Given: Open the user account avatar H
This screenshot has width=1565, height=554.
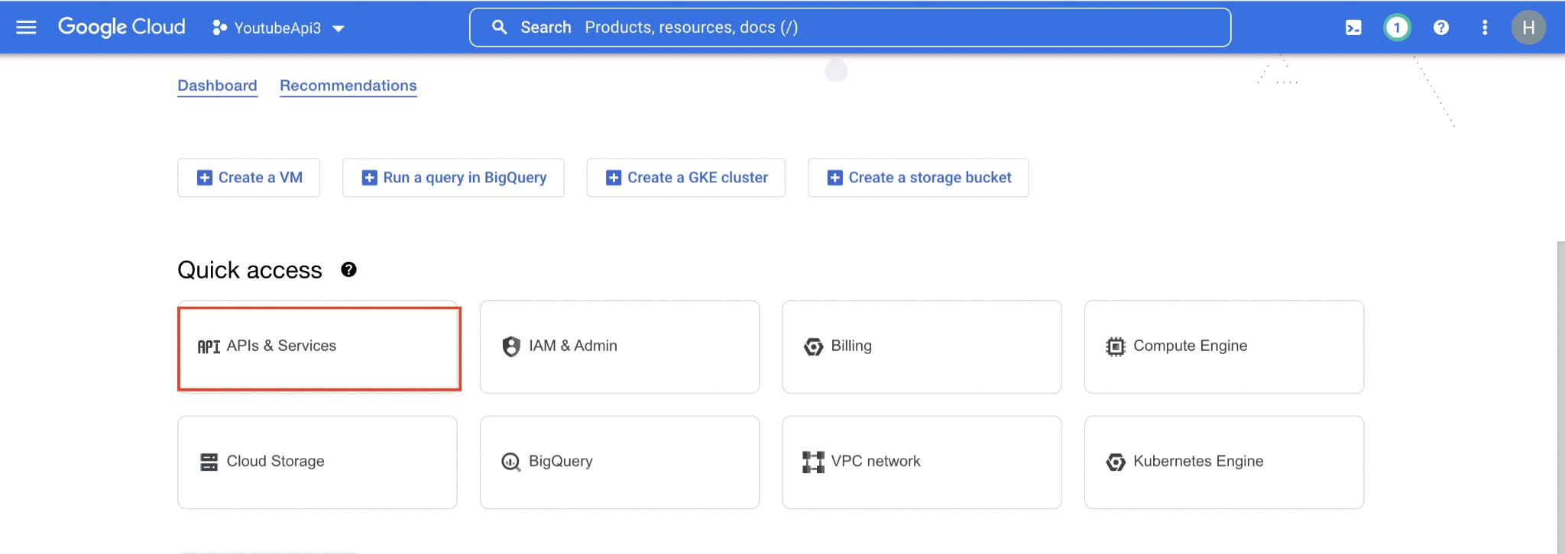Looking at the screenshot, I should 1528,27.
